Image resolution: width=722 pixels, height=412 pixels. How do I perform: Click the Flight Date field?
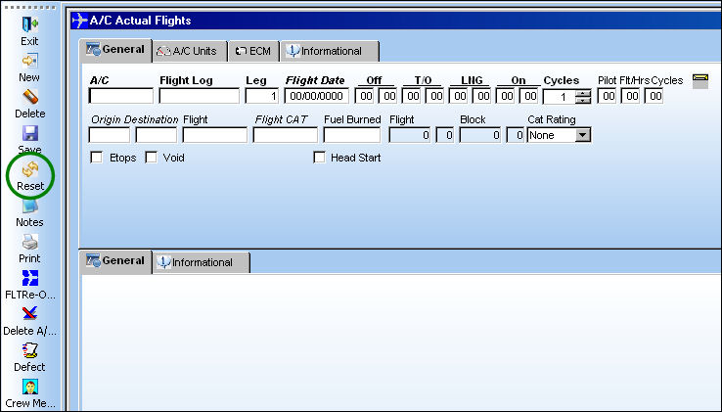pos(316,96)
